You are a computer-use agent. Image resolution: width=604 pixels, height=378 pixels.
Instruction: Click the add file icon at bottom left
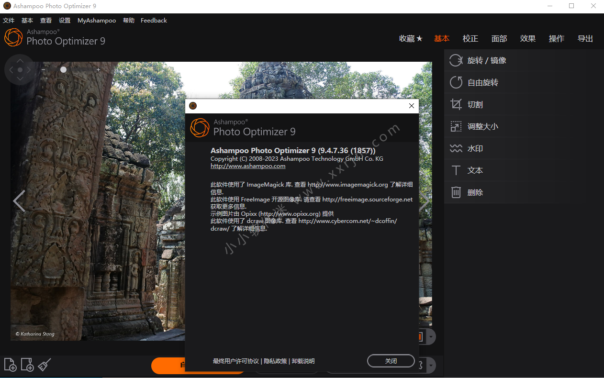10,365
